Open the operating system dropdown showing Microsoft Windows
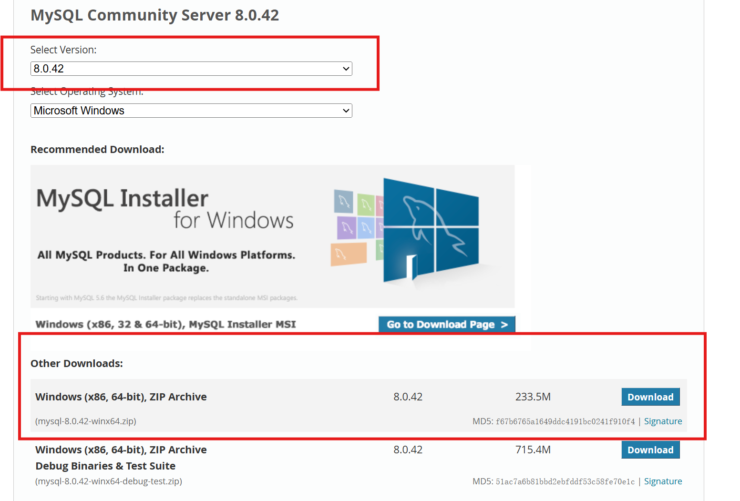Viewport: 740px width, 501px height. coord(191,111)
